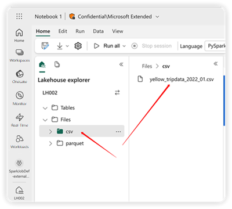Collapse the Lakehouse explorer pane
The height and width of the screenshot is (209, 232).
point(121,64)
